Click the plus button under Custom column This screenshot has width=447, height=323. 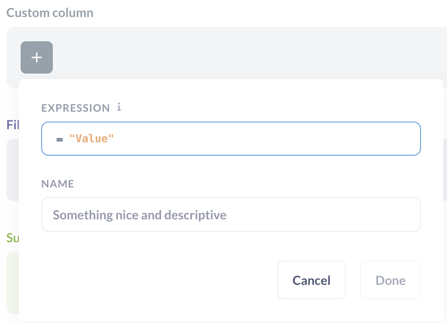[36, 57]
